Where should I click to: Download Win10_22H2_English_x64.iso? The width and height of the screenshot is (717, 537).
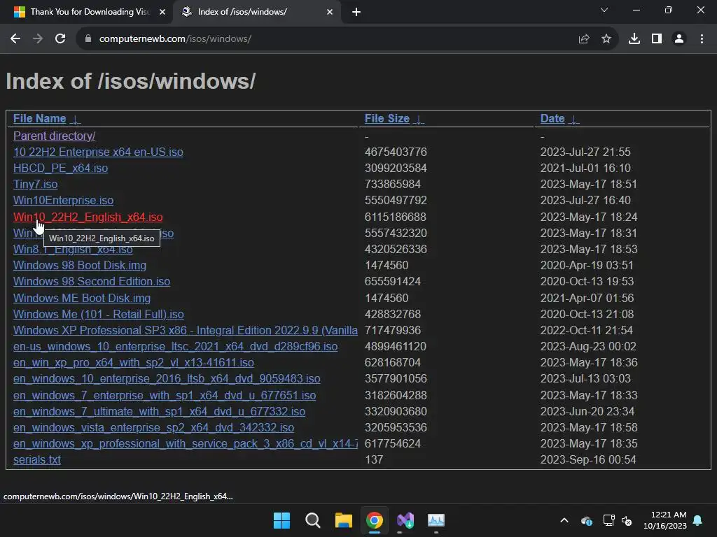point(88,217)
